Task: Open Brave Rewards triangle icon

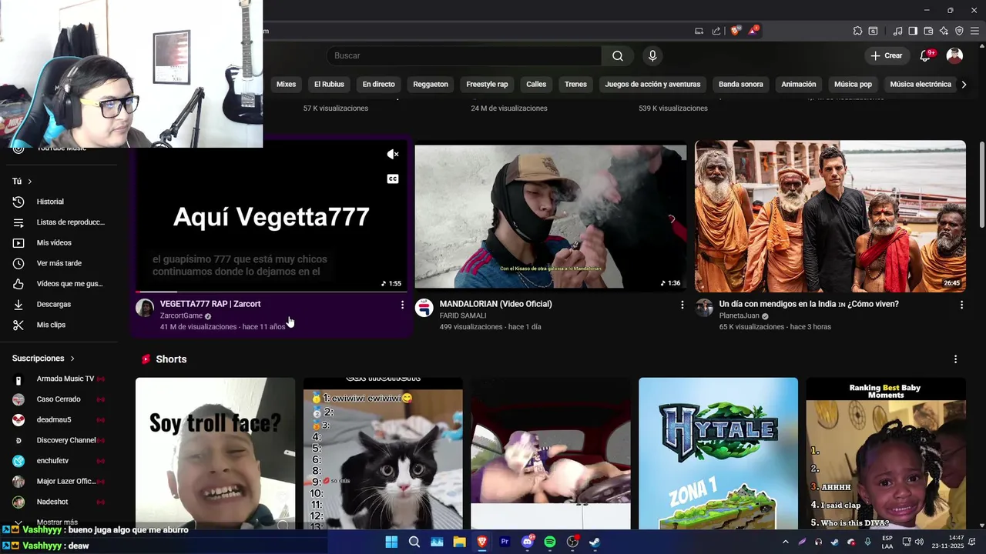Action: coord(753,31)
